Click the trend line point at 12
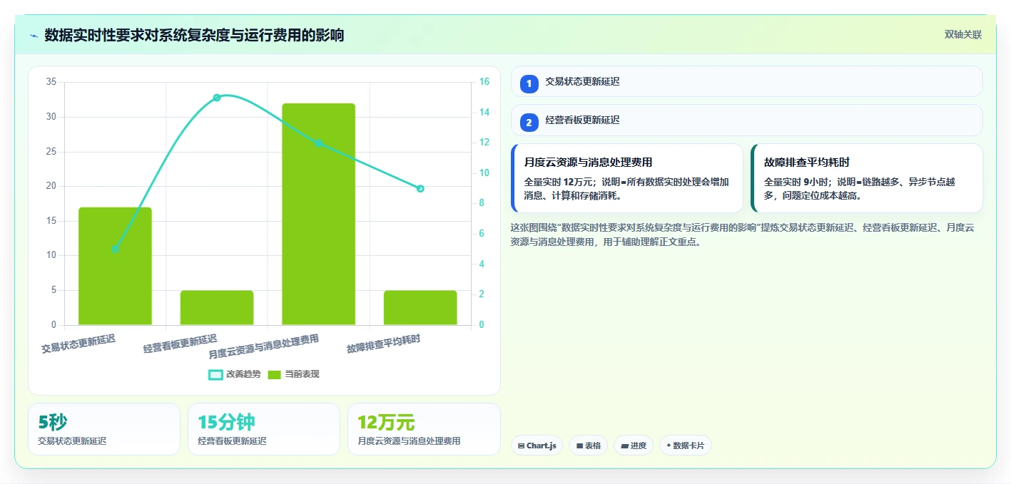This screenshot has height=484, width=1011. pos(319,143)
